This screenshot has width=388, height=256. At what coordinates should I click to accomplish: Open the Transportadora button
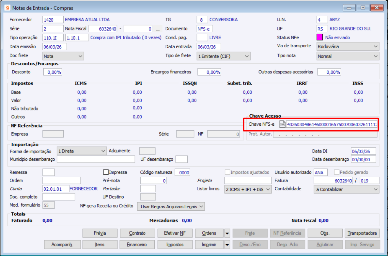pos(362,233)
